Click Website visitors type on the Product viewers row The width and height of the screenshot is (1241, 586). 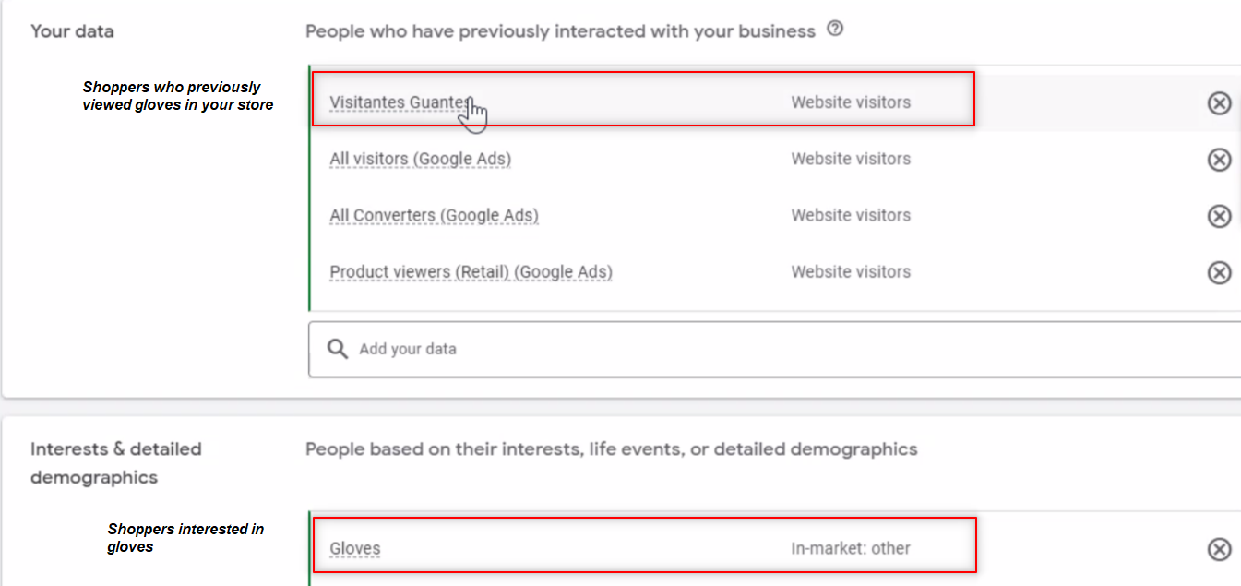point(850,272)
